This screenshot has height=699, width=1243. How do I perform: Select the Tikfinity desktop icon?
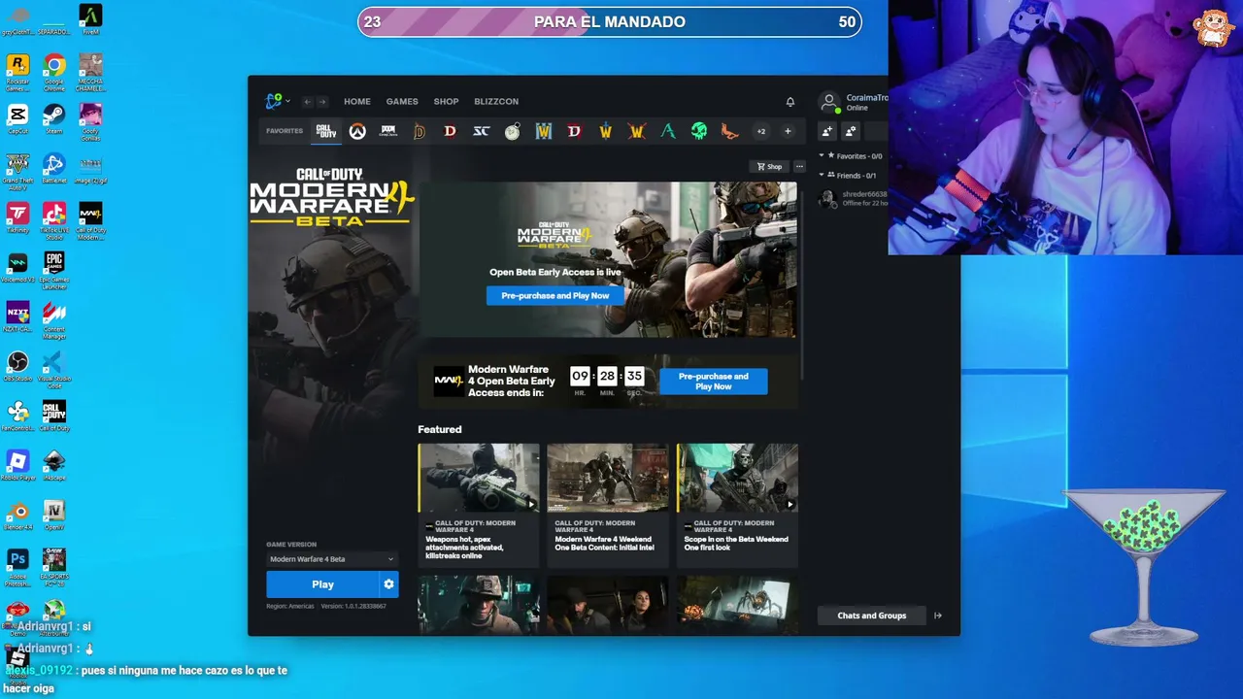point(17,218)
